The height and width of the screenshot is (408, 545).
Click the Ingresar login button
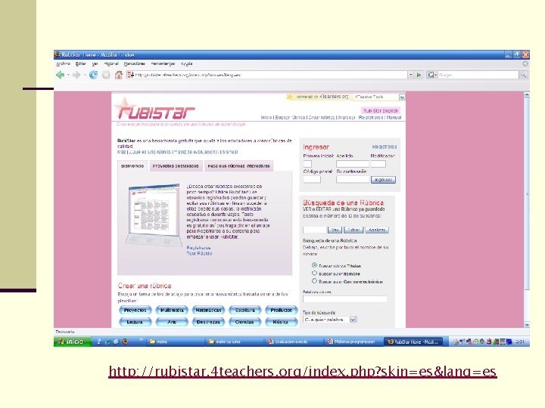[x=383, y=180]
